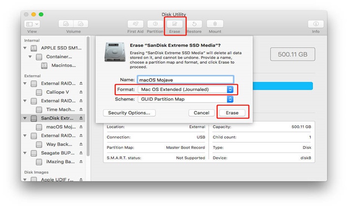This screenshot has width=348, height=208.
Task: Click the Restore toolbar button
Action: pyautogui.click(x=194, y=24)
